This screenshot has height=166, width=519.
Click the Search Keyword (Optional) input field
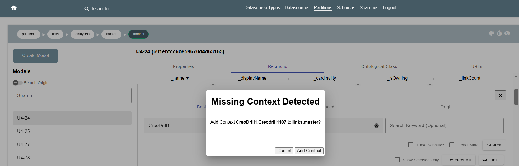click(444, 126)
